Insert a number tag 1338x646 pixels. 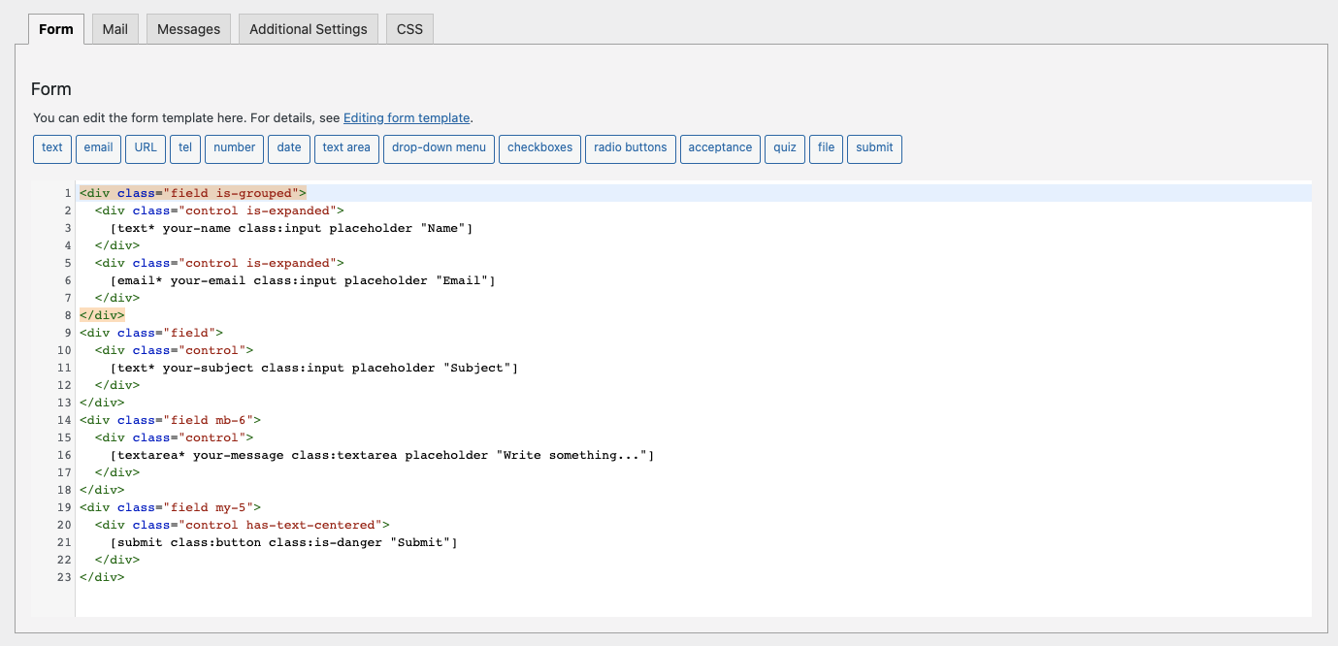(235, 148)
